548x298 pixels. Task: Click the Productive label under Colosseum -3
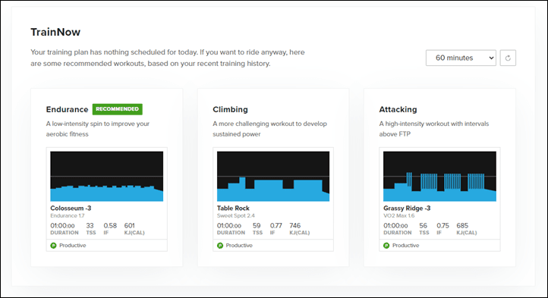click(73, 246)
